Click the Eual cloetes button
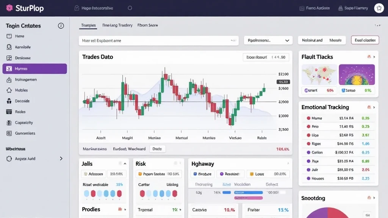 [365, 40]
